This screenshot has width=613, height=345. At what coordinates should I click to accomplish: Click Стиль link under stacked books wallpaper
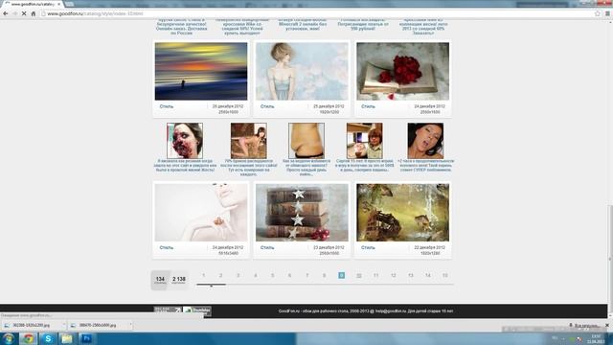(267, 247)
